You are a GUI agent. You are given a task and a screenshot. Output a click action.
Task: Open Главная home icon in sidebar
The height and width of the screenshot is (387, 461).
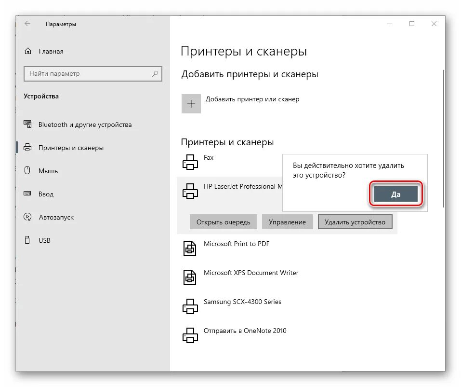tap(28, 51)
